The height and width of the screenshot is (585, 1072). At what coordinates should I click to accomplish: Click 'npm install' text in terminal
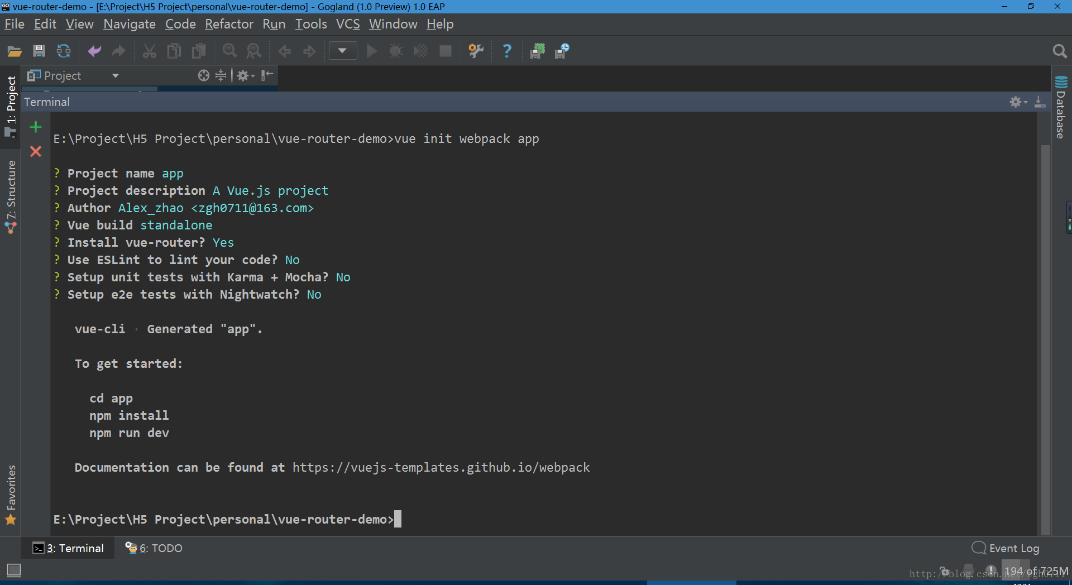pos(129,416)
